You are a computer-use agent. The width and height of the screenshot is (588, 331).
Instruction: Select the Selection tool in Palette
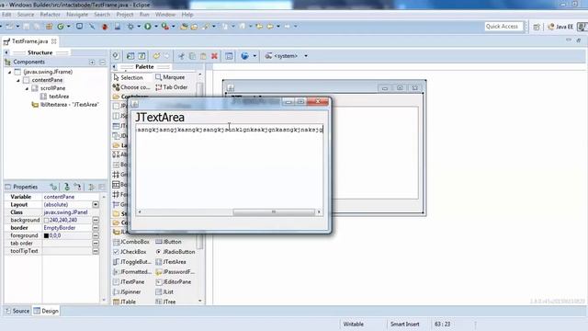tap(128, 77)
